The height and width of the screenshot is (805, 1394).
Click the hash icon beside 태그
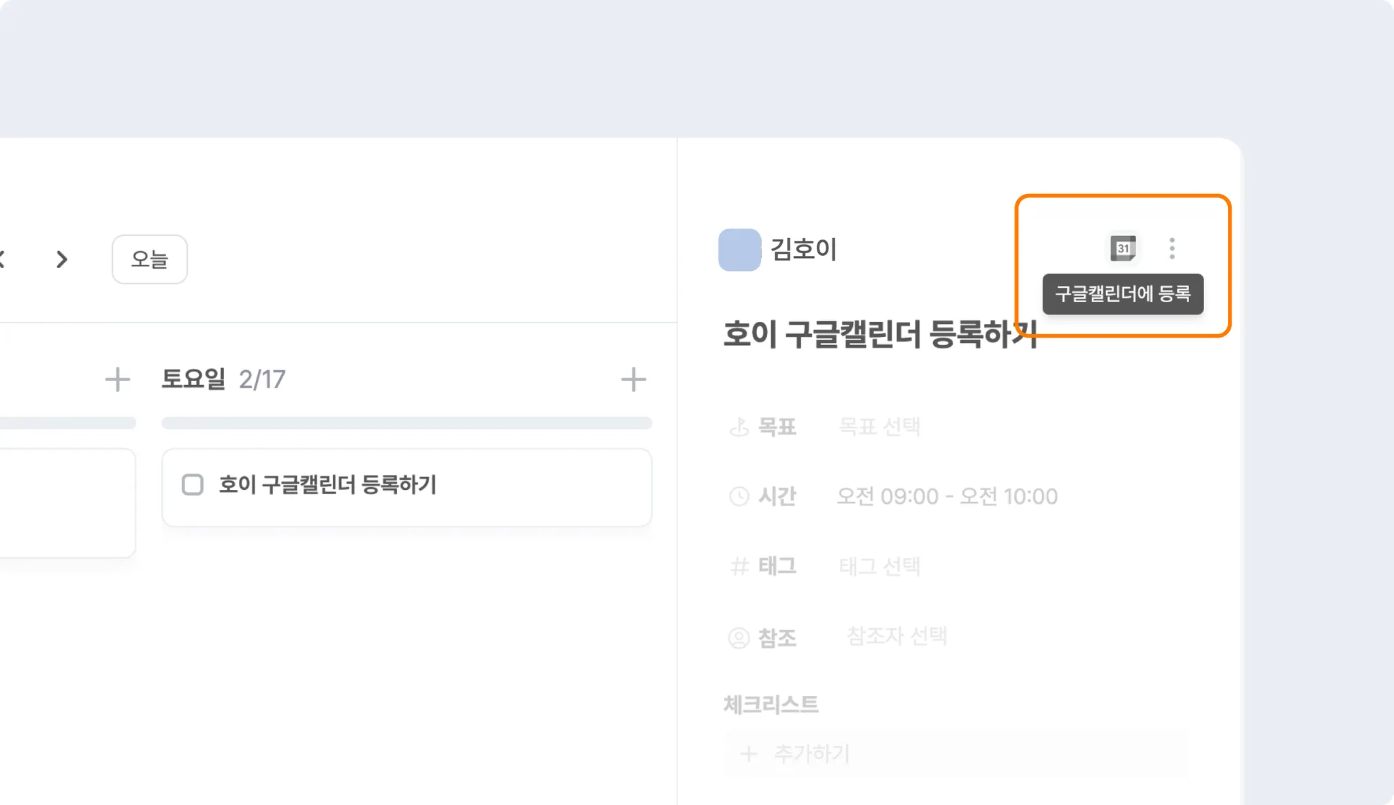tap(739, 566)
